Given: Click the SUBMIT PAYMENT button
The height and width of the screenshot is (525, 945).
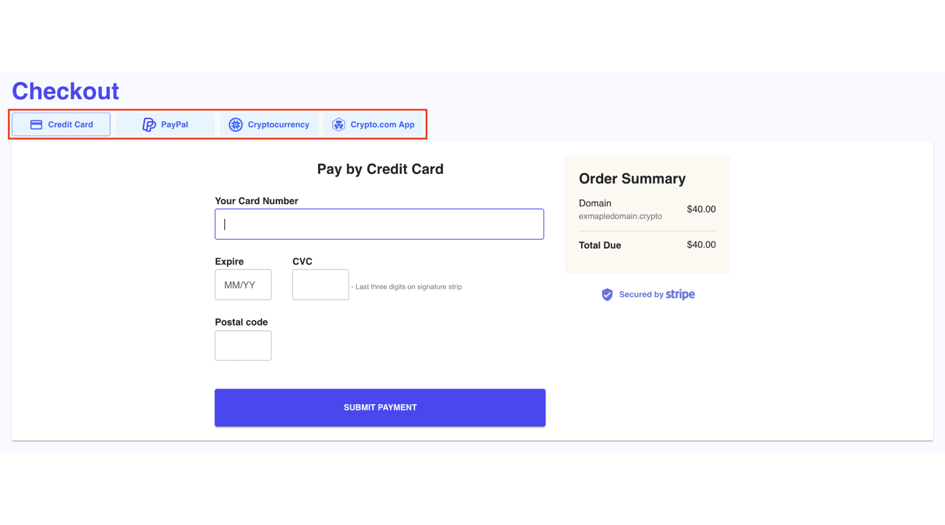Looking at the screenshot, I should [x=380, y=407].
